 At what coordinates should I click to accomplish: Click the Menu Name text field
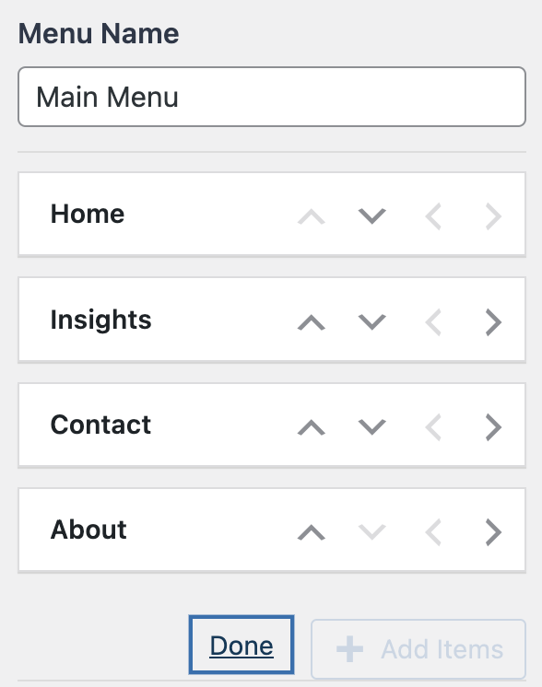(271, 97)
